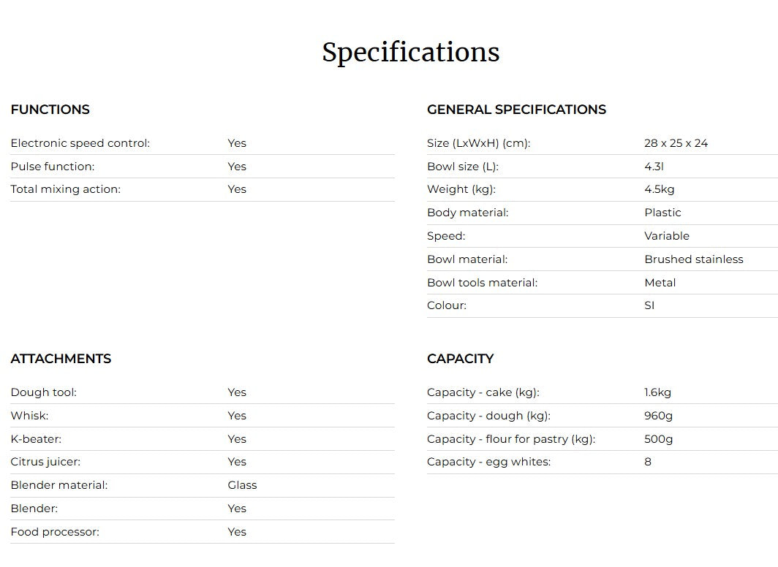Select the Total mixing action label
778x567 pixels.
pos(65,189)
